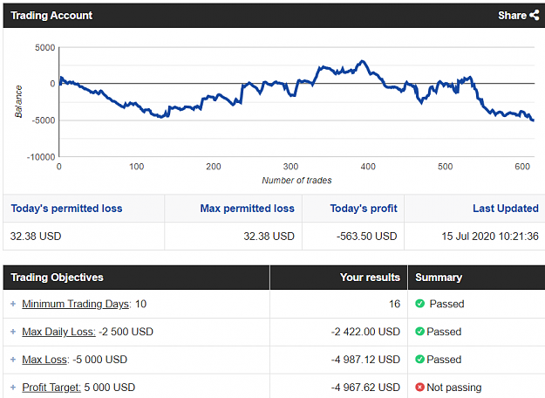Viewport: 545px width, 398px height.
Task: Click the 15 Jul 2020 10:21:36 timestamp
Action: (490, 237)
